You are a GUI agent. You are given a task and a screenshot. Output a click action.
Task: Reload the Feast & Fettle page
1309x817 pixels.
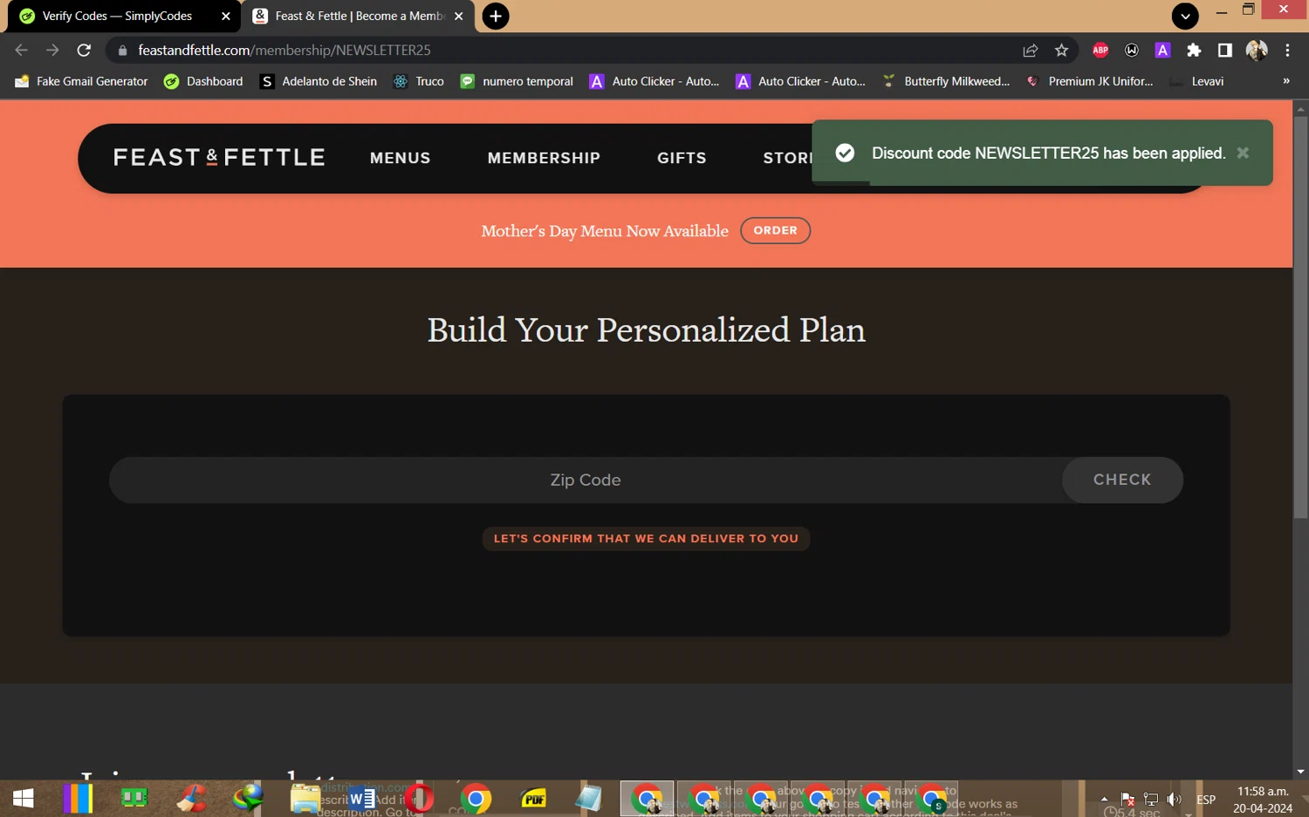(x=84, y=51)
